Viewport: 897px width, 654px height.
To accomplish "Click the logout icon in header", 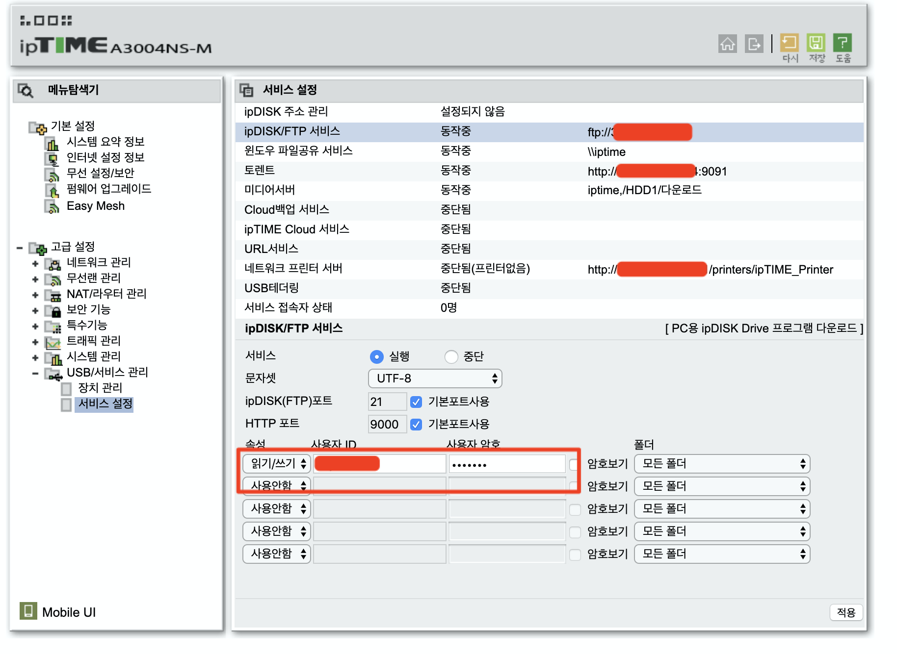I will tap(754, 44).
